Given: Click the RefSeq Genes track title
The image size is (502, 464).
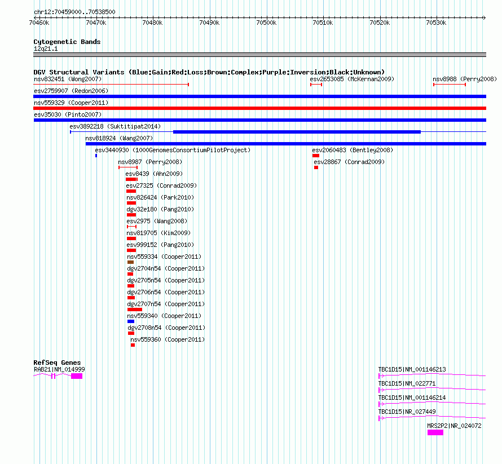Looking at the screenshot, I should click(x=57, y=363).
